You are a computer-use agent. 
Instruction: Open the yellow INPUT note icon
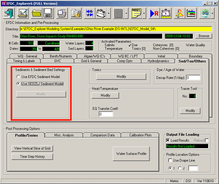tap(136, 13)
